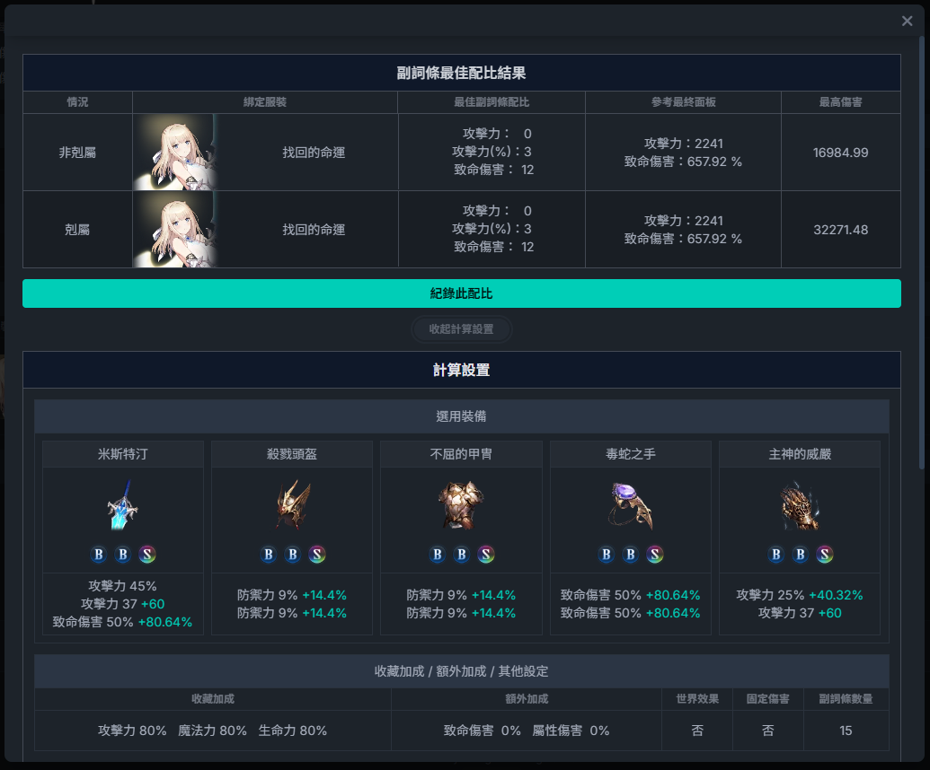The width and height of the screenshot is (930, 770).
Task: Collapse settings with 收起計算設置 button
Action: coord(462,329)
